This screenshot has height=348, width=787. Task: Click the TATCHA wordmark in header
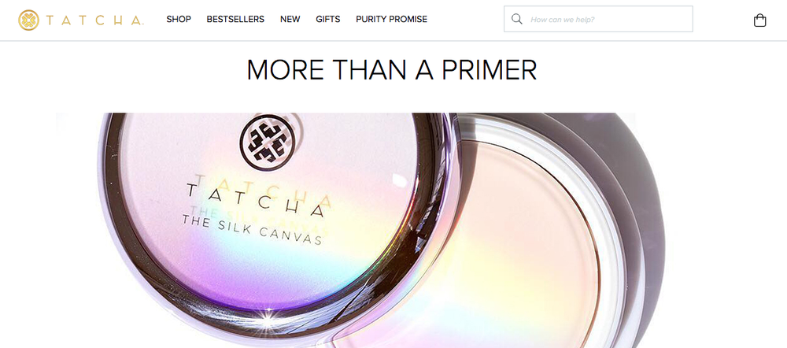pyautogui.click(x=95, y=20)
